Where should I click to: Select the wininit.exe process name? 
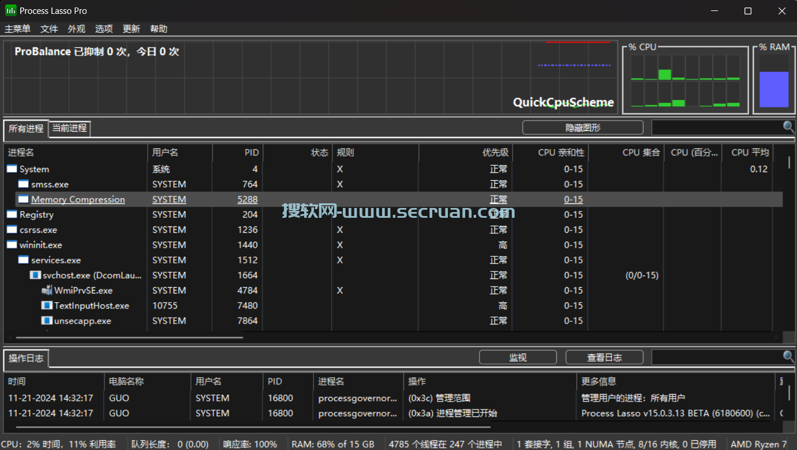coord(41,245)
